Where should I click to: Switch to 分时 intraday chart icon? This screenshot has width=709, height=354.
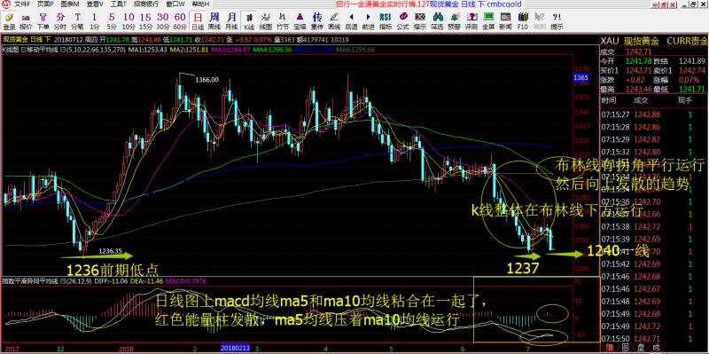pos(60,20)
